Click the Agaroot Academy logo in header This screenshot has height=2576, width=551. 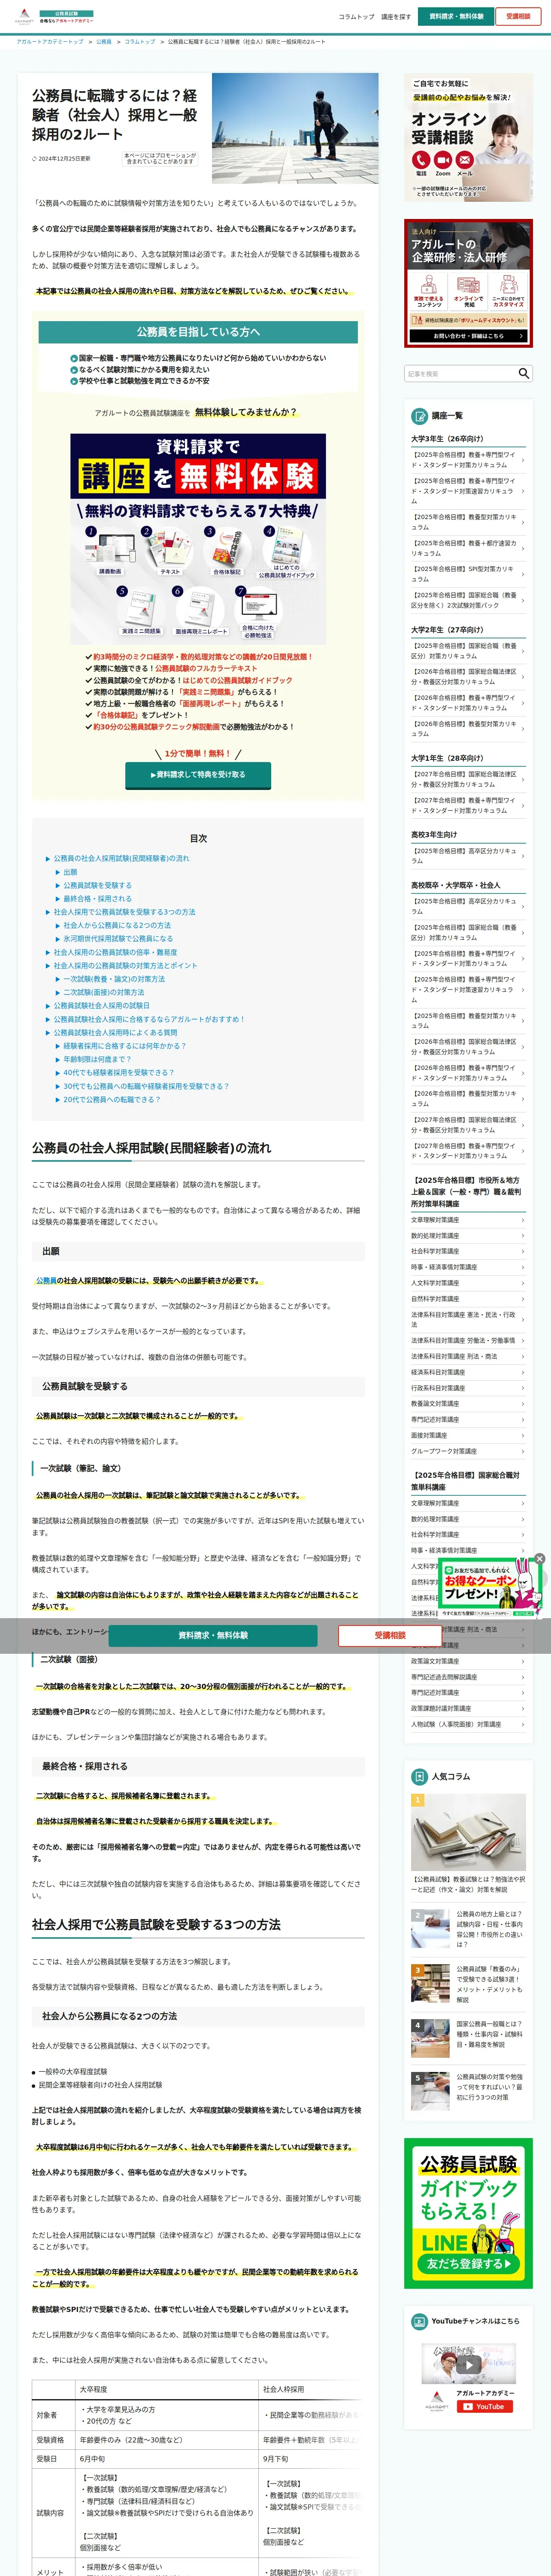pos(53,17)
